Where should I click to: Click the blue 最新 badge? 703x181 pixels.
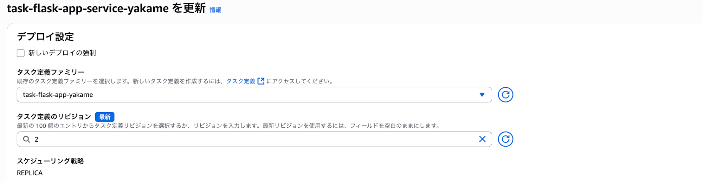click(105, 117)
